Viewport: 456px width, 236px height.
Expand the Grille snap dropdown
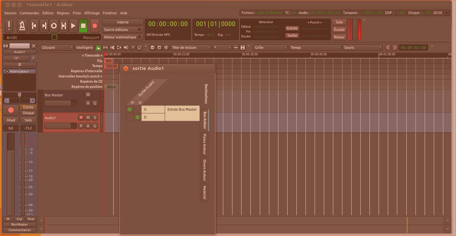pos(270,48)
